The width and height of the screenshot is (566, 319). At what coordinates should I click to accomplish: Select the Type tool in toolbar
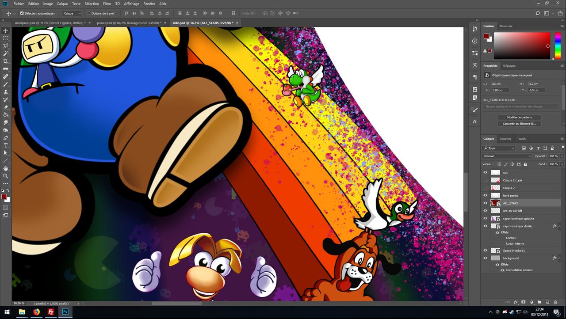[6, 145]
